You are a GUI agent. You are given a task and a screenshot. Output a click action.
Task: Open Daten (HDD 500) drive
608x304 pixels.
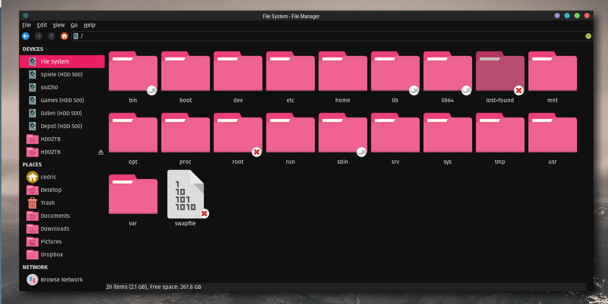point(62,113)
